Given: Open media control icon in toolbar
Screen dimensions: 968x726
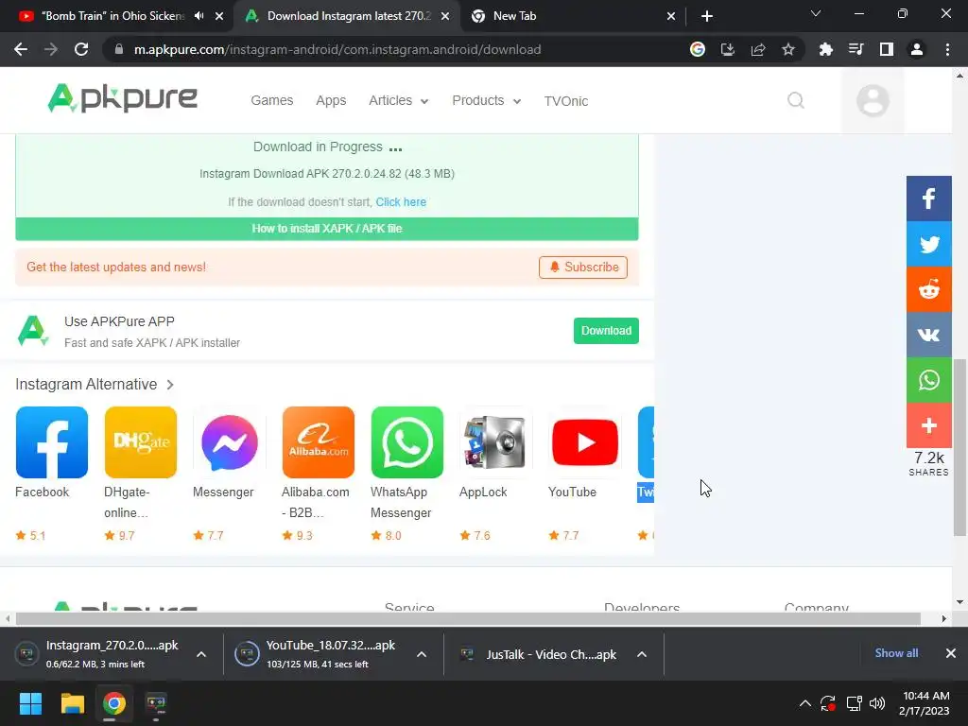Looking at the screenshot, I should [856, 49].
